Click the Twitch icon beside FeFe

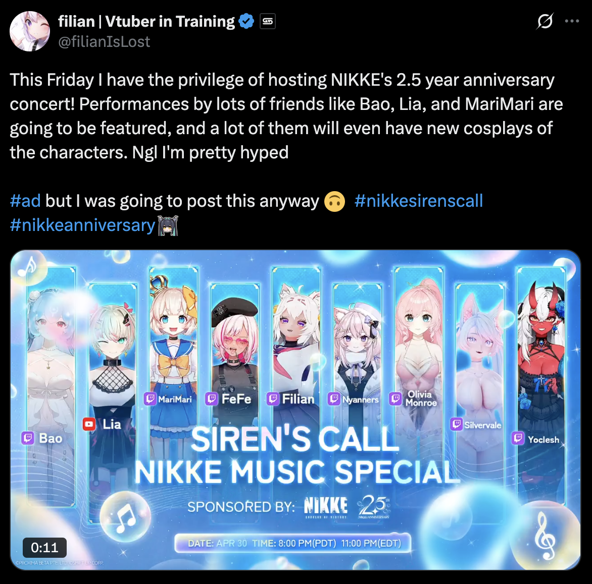pos(212,399)
